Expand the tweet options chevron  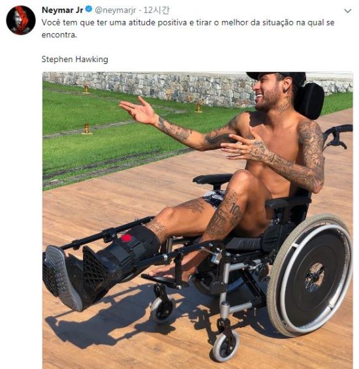pos(347,11)
